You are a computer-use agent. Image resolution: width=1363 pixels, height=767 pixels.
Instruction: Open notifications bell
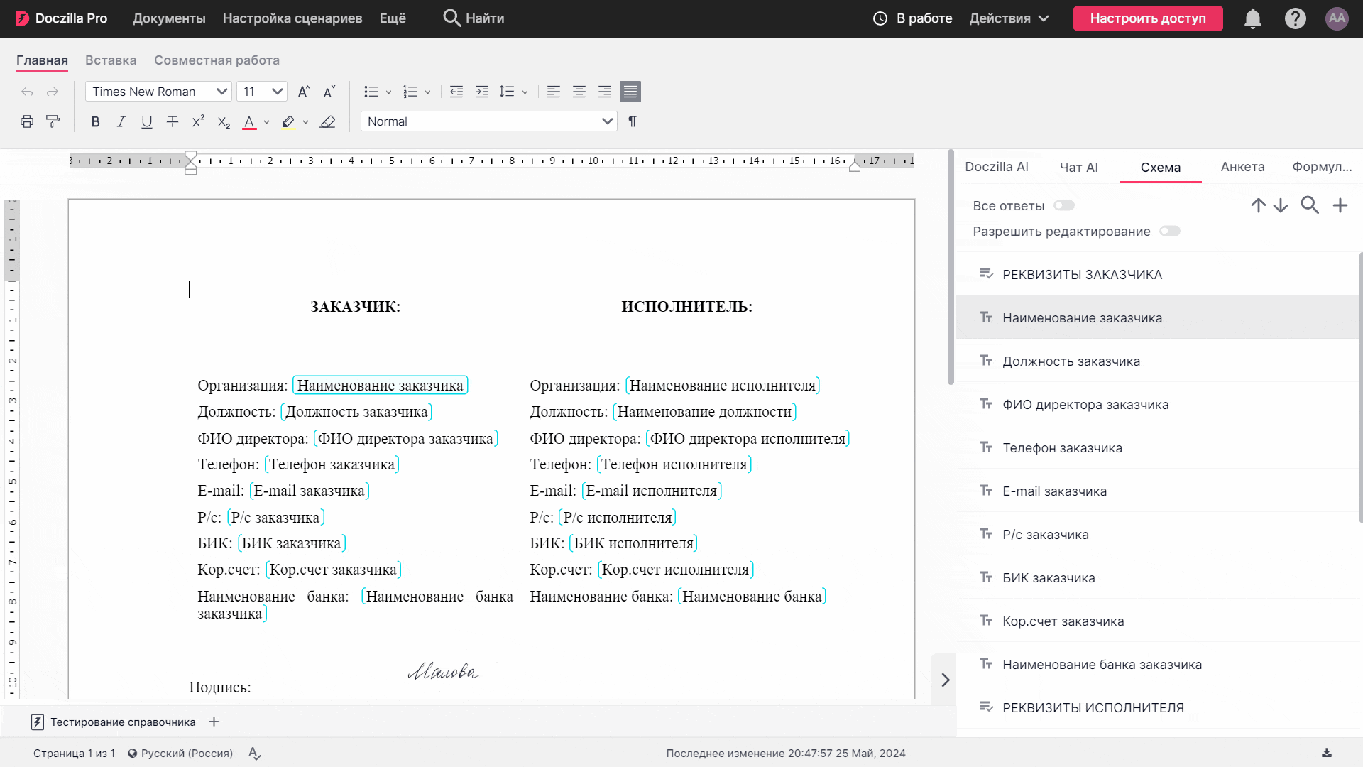coord(1253,18)
